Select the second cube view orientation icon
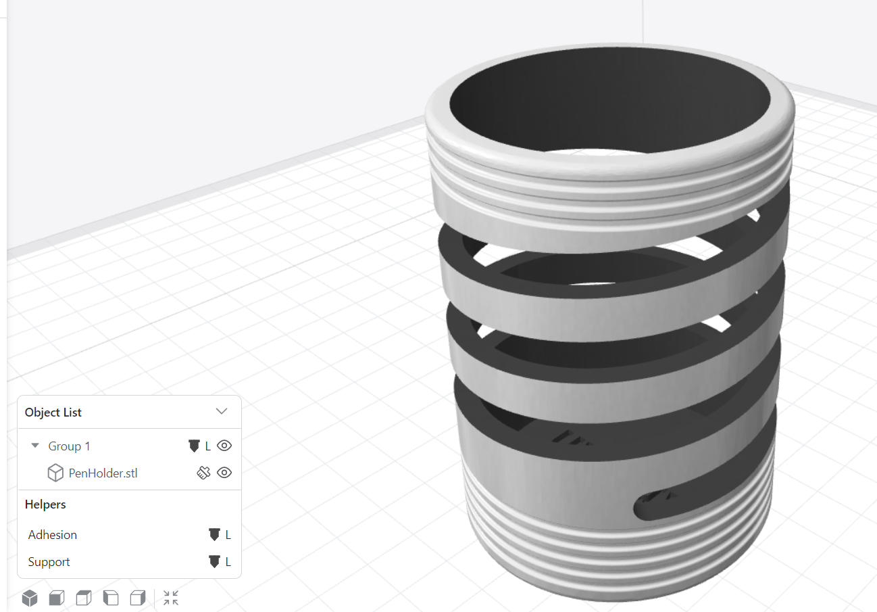Image resolution: width=877 pixels, height=612 pixels. (57, 598)
